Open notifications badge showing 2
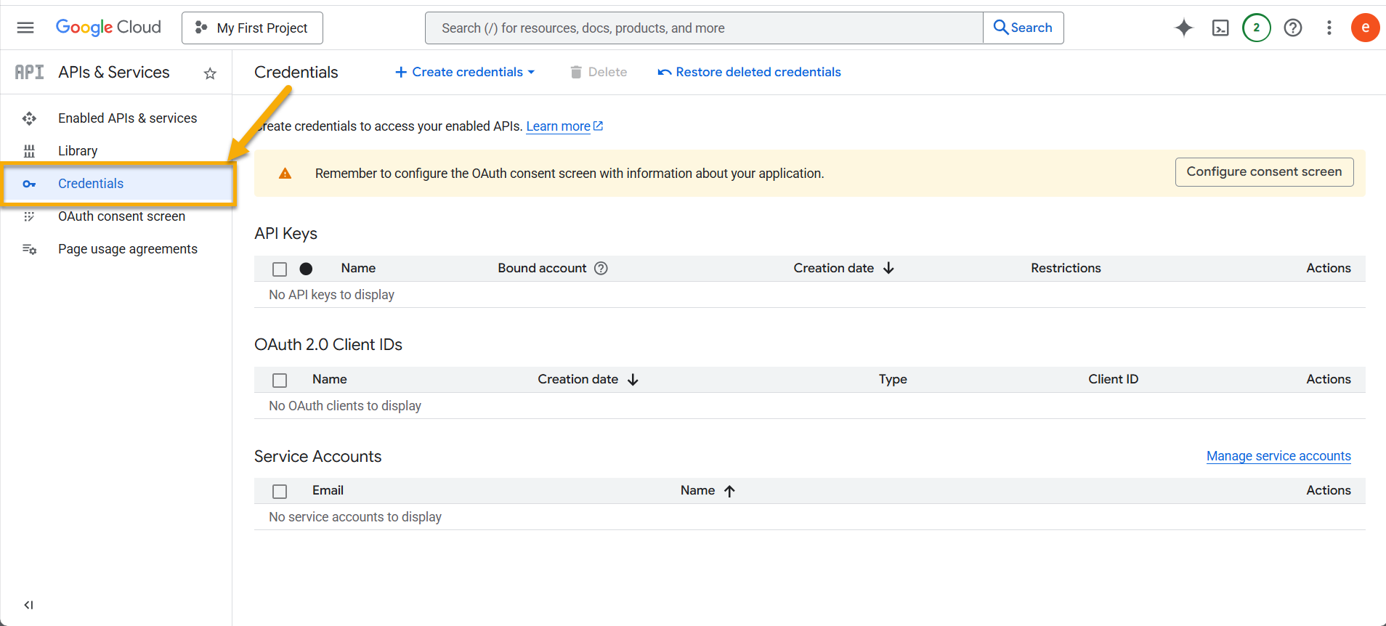 click(x=1257, y=28)
